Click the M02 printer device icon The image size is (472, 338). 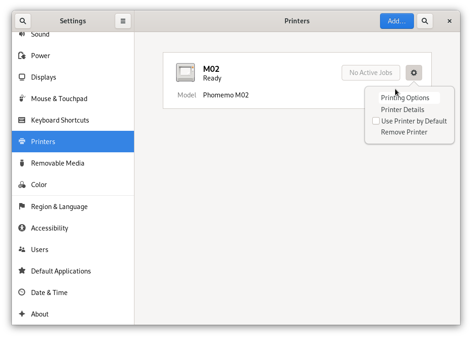pos(185,73)
